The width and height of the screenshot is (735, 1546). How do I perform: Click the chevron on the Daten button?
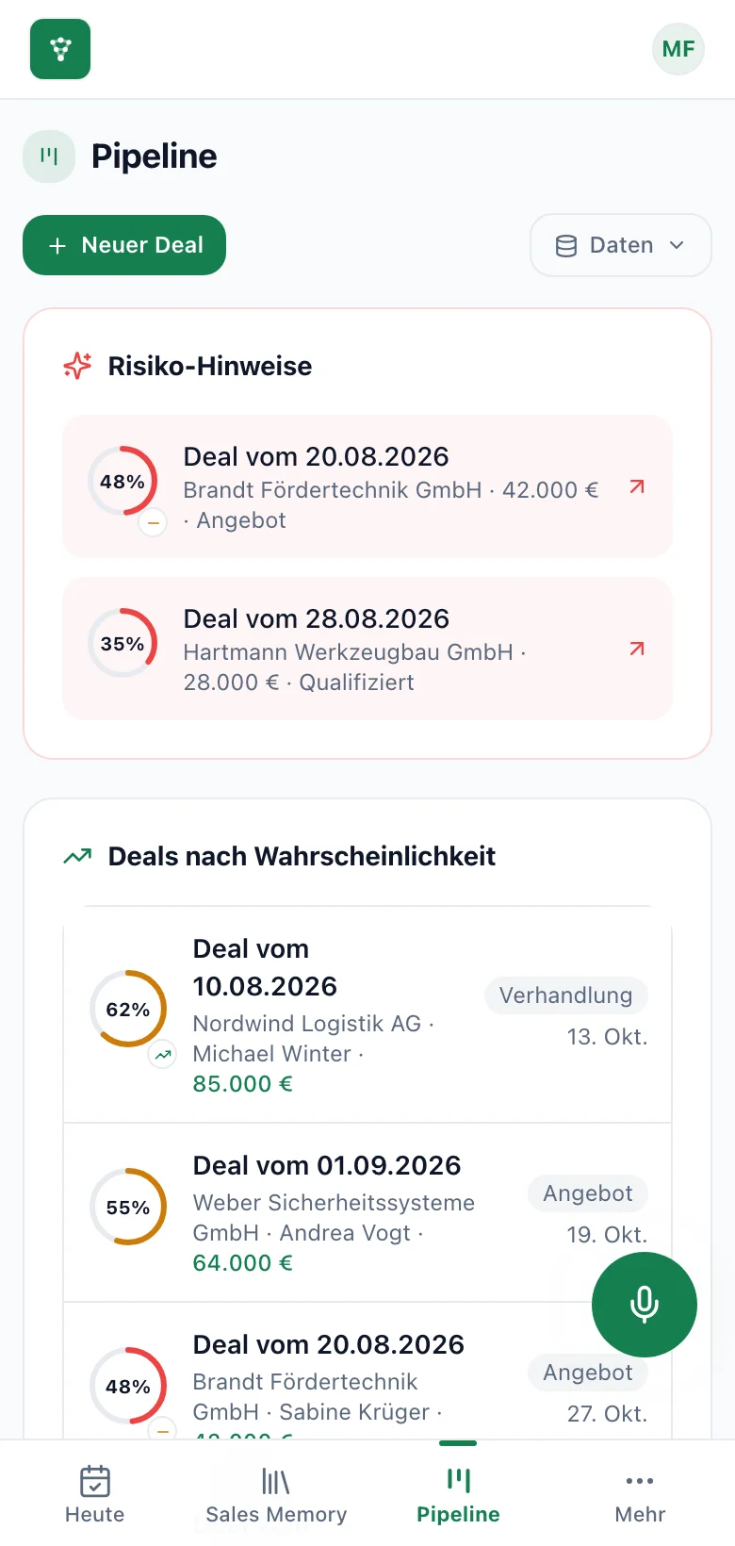677,245
